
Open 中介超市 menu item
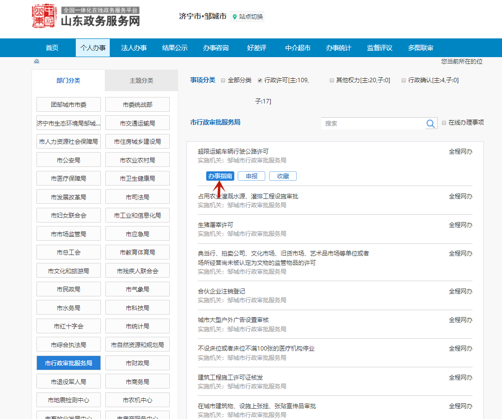[298, 48]
